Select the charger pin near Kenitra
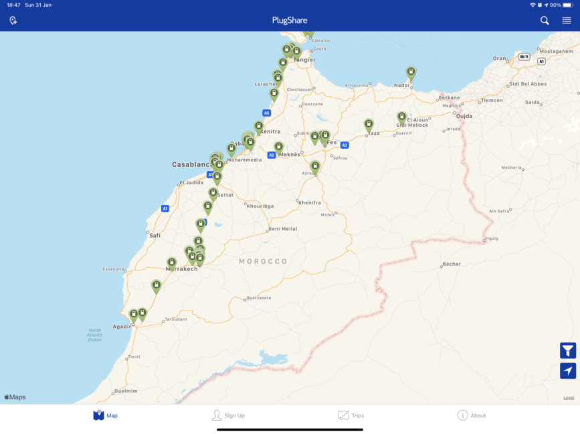This screenshot has height=434, width=580. click(x=259, y=128)
